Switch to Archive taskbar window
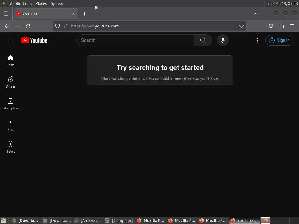This screenshot has width=299, height=224. (x=88, y=220)
